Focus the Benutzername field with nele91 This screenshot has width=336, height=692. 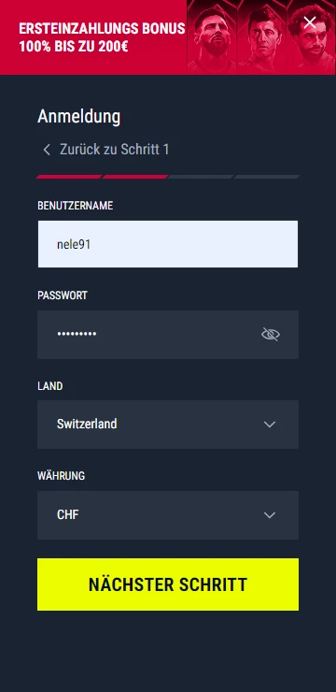(168, 244)
